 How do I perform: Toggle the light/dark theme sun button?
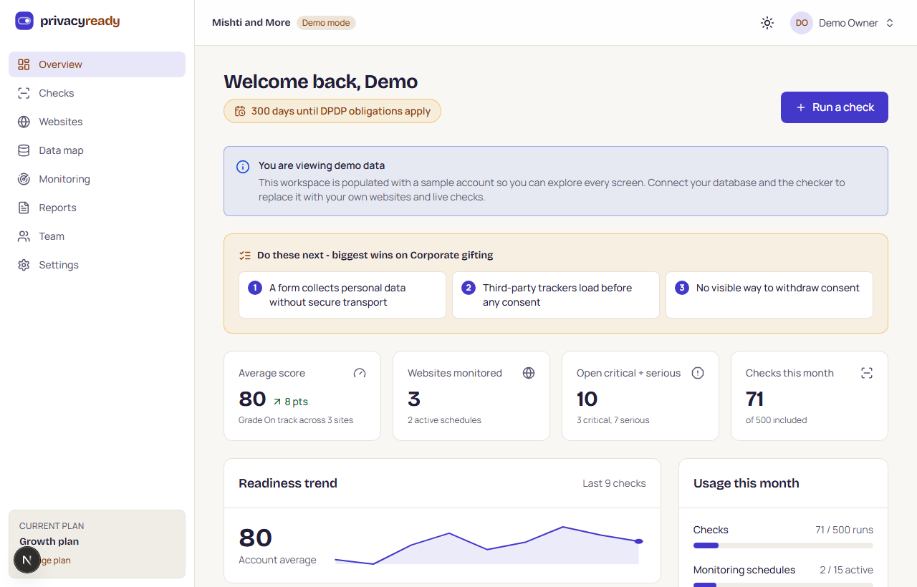[767, 23]
